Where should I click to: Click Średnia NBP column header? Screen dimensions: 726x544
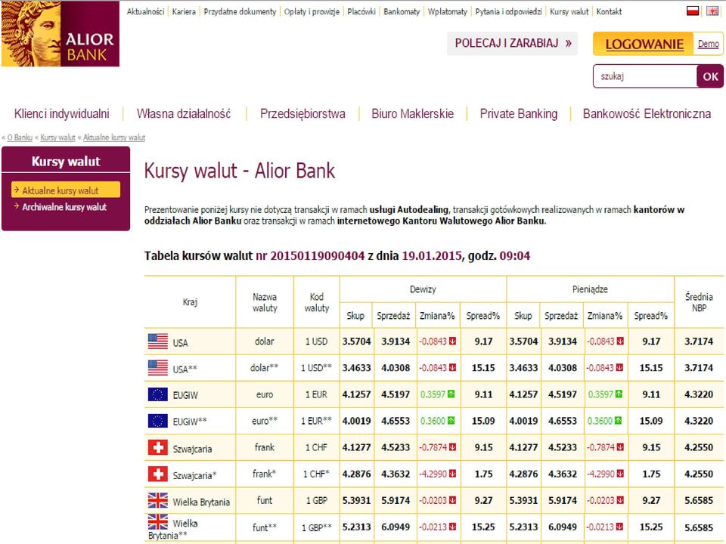click(x=699, y=302)
